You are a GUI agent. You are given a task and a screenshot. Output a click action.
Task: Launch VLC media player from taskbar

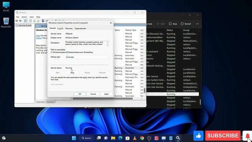[135, 138]
